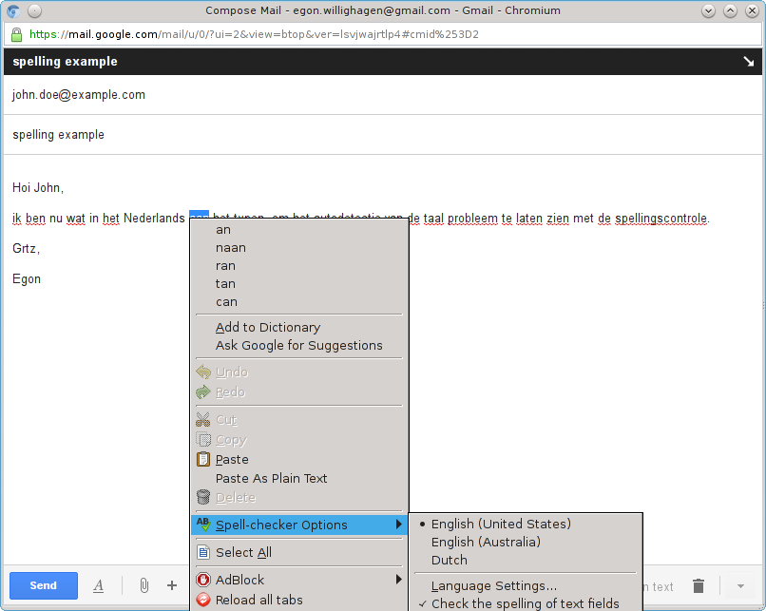Click the attach files paperclip icon
Image resolution: width=766 pixels, height=611 pixels.
tap(144, 585)
